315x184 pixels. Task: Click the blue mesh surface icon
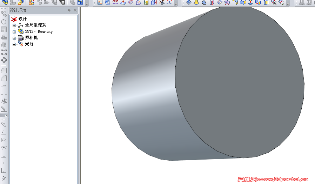click(189, 2)
